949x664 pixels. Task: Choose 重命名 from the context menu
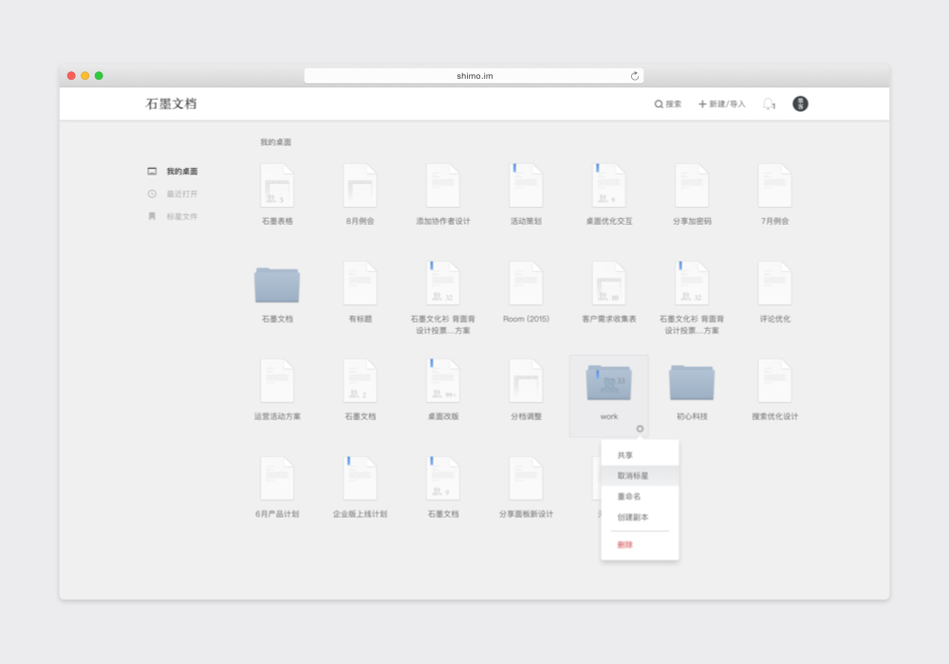629,497
